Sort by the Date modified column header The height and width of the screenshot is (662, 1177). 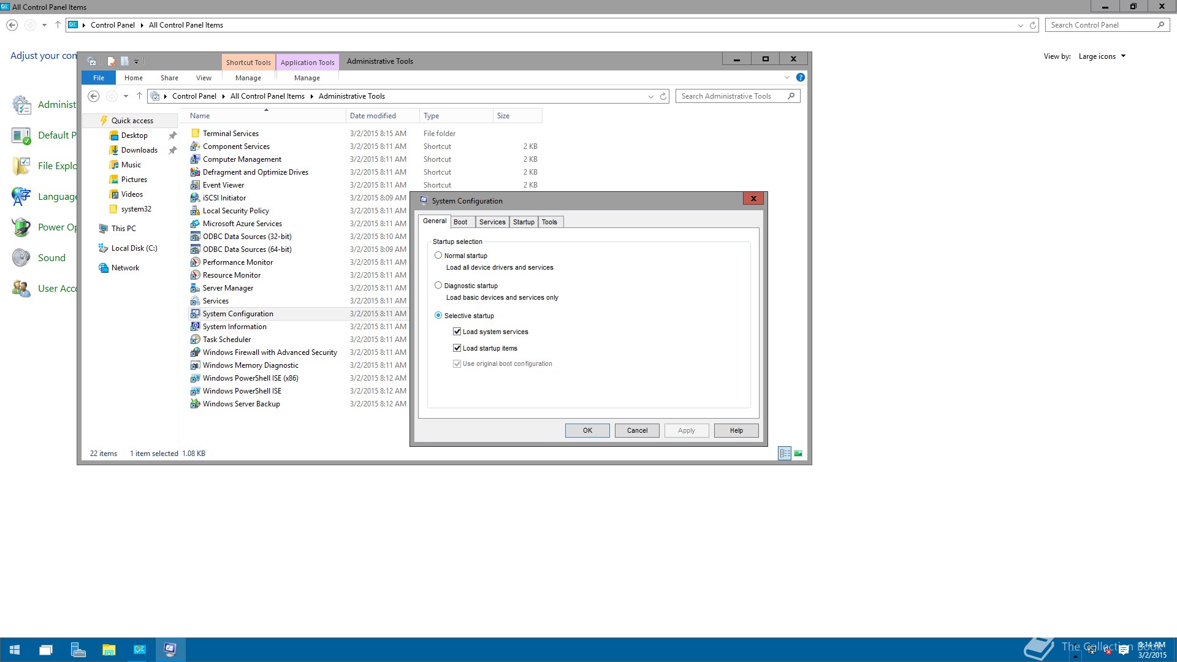(x=383, y=116)
